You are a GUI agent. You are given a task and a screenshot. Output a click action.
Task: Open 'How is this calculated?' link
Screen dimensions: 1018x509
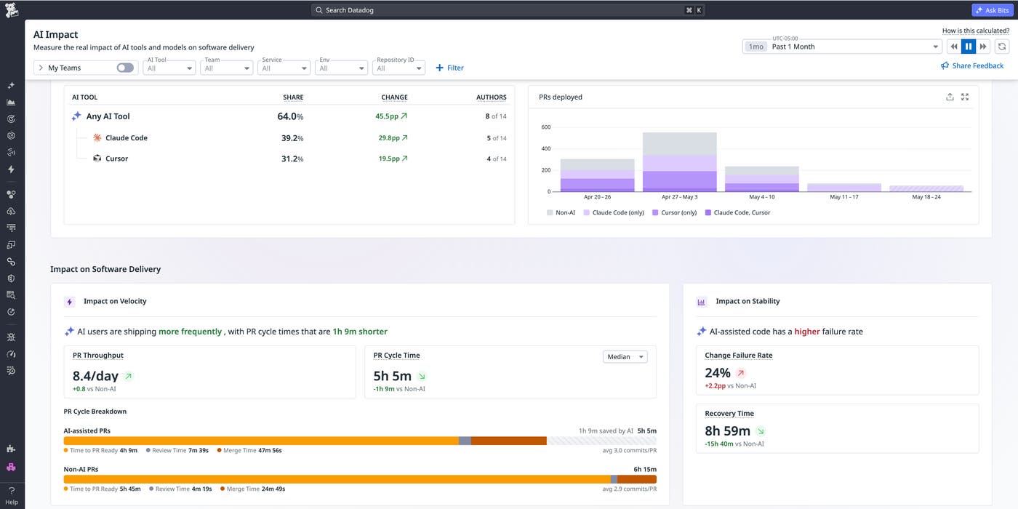pyautogui.click(x=976, y=31)
